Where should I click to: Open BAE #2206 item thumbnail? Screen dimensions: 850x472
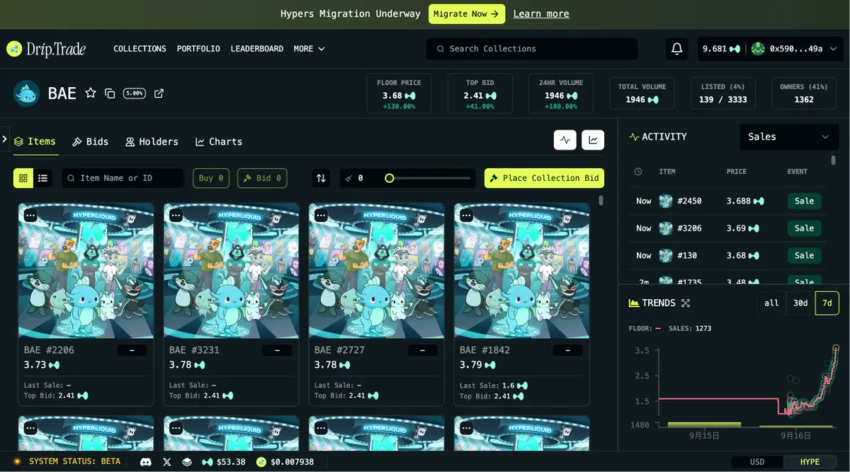click(86, 271)
